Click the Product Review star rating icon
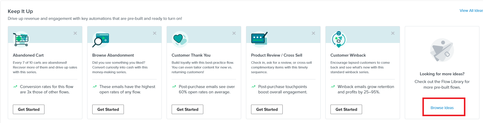The height and width of the screenshot is (123, 483). (x=259, y=39)
